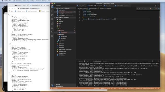Click Go Live in the status bar
The image size is (165, 92).
click(x=120, y=88)
